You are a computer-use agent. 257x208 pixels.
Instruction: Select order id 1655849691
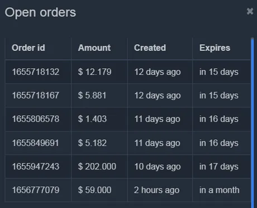point(36,143)
